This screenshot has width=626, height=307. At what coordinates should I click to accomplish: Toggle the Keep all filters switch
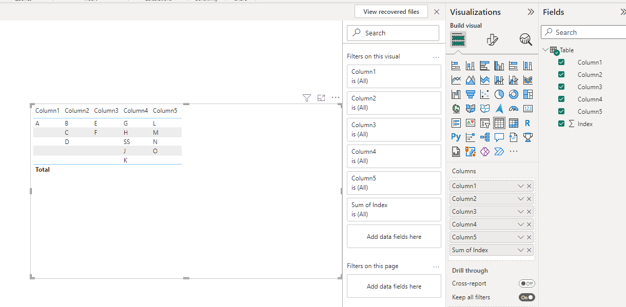[526, 297]
